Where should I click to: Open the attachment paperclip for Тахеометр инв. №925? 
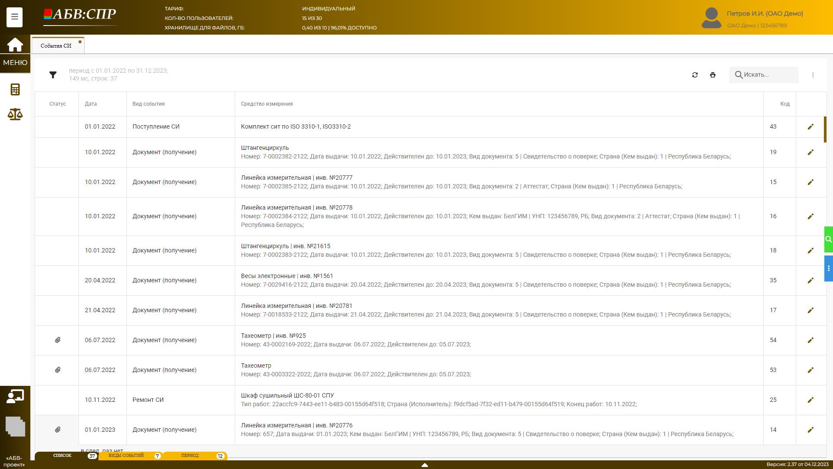click(x=58, y=340)
